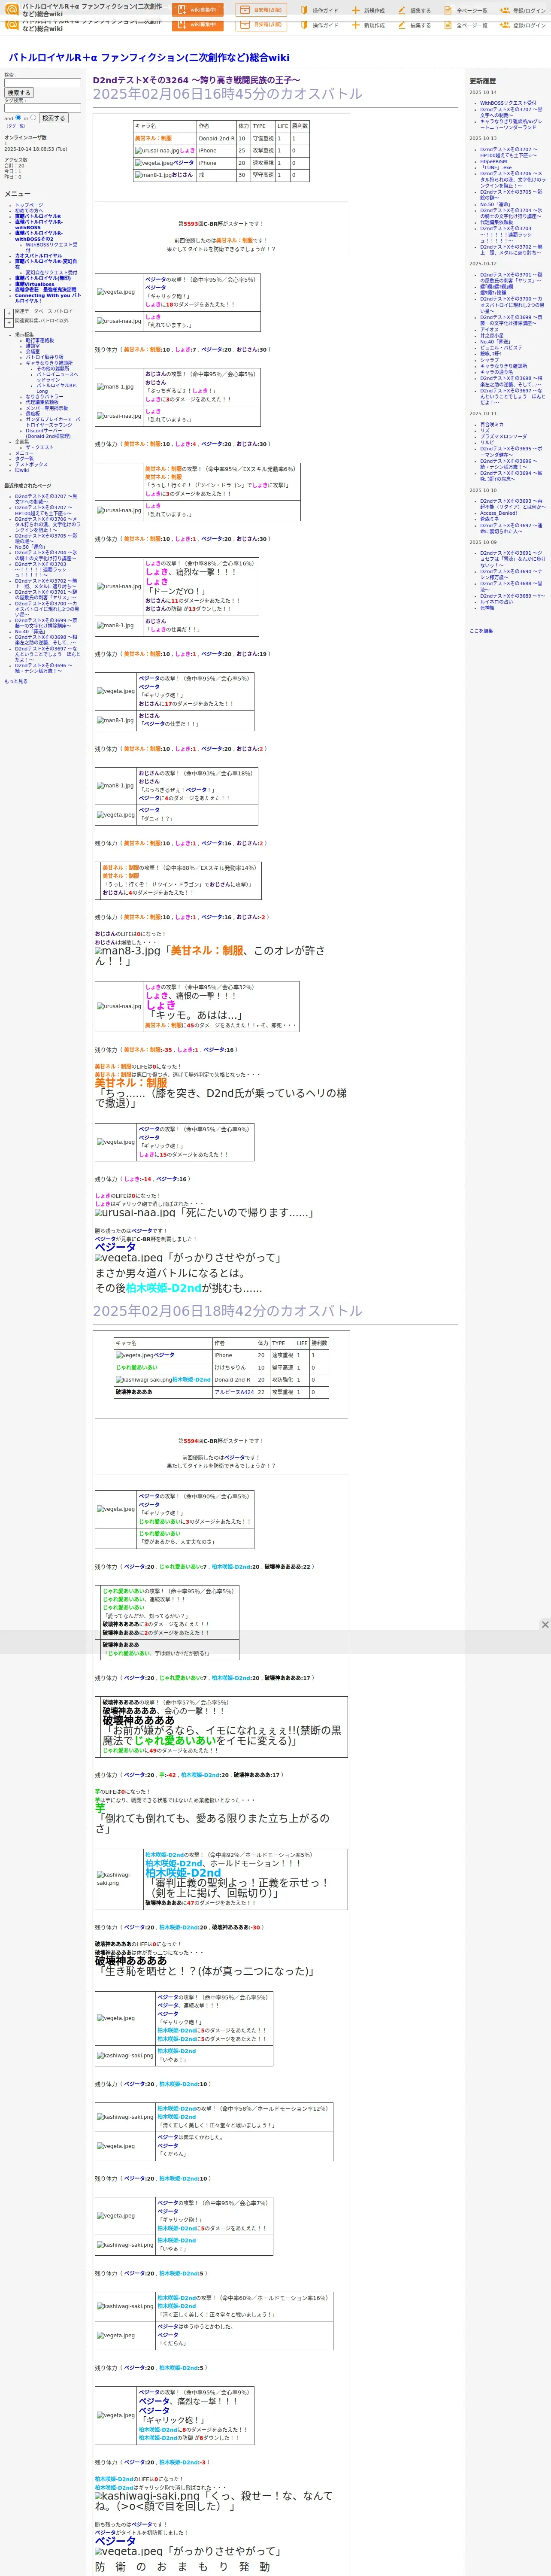The width and height of the screenshot is (551, 2576).
Task: Open 死神舞 in the update history
Action: click(x=487, y=607)
